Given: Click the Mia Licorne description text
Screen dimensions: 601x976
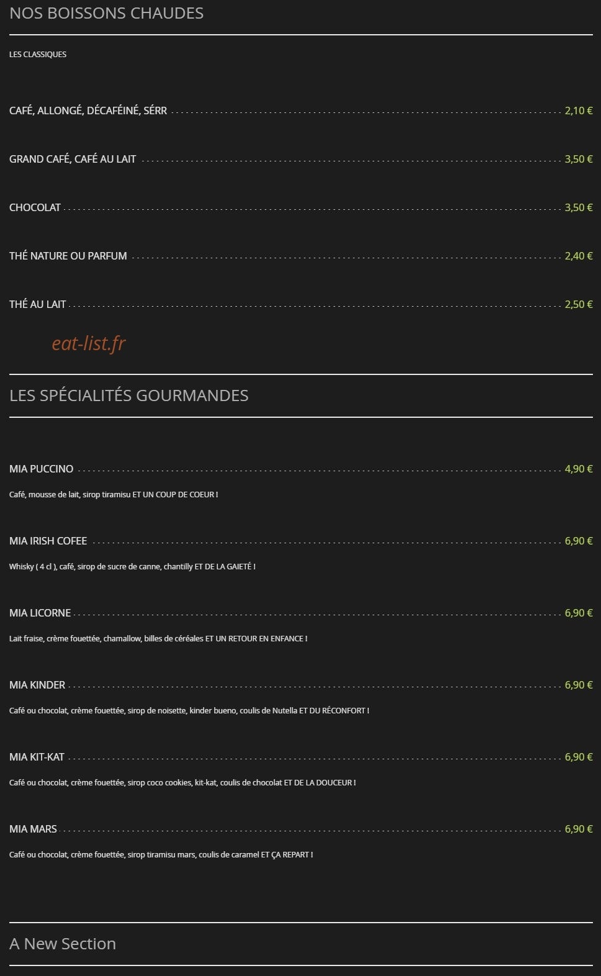Looking at the screenshot, I should (158, 638).
